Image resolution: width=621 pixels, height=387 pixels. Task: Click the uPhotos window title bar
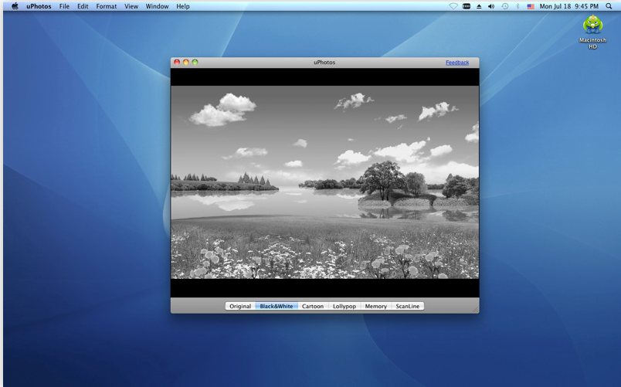click(x=324, y=63)
